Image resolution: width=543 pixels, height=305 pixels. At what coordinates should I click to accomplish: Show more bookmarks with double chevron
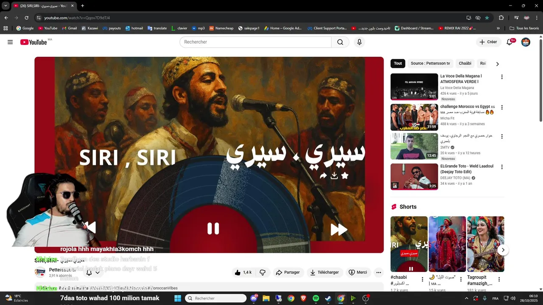498,28
